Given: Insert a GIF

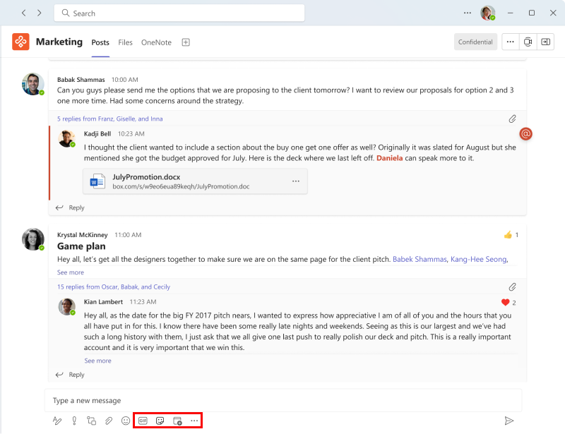Looking at the screenshot, I should click(143, 421).
